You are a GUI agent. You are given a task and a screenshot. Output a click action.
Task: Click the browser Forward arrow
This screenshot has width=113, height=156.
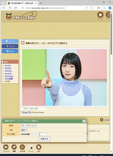point(10,8)
